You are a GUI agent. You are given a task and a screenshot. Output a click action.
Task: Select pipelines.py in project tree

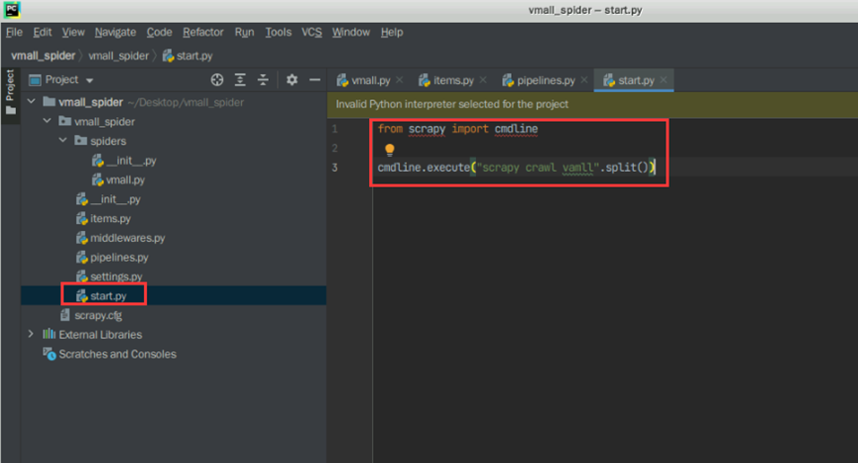(119, 258)
